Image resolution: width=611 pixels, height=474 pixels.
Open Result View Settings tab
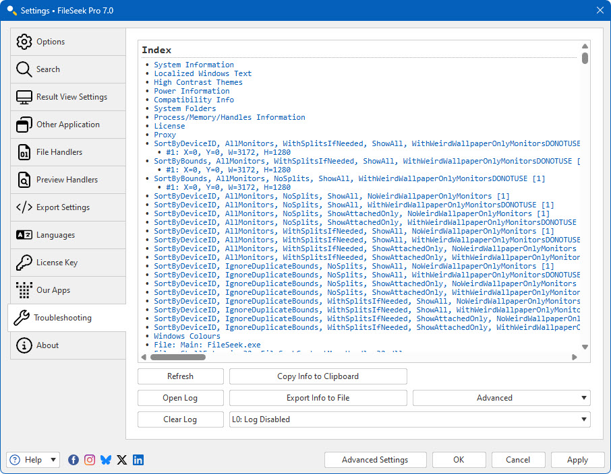pos(68,97)
